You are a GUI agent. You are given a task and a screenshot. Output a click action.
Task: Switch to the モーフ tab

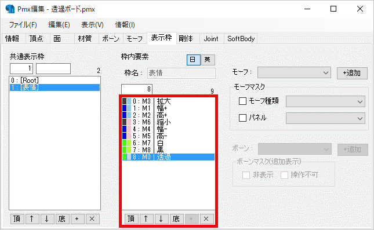click(135, 39)
